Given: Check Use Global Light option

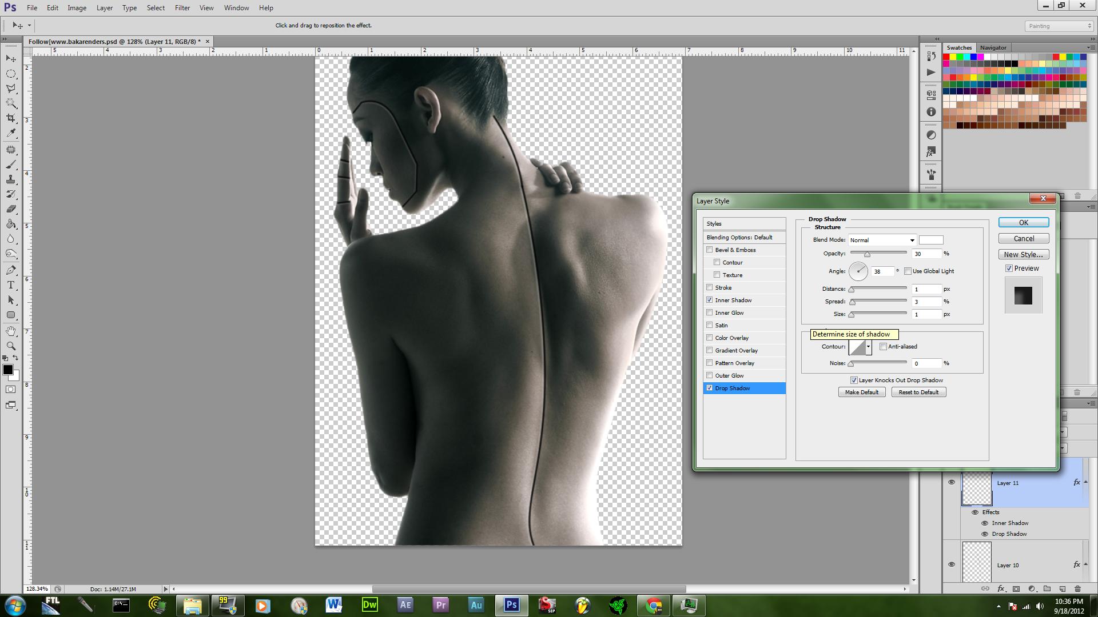Looking at the screenshot, I should [x=908, y=271].
